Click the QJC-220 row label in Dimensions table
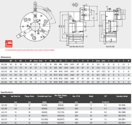The height and width of the screenshot is (125, 132). (x=4, y=82)
